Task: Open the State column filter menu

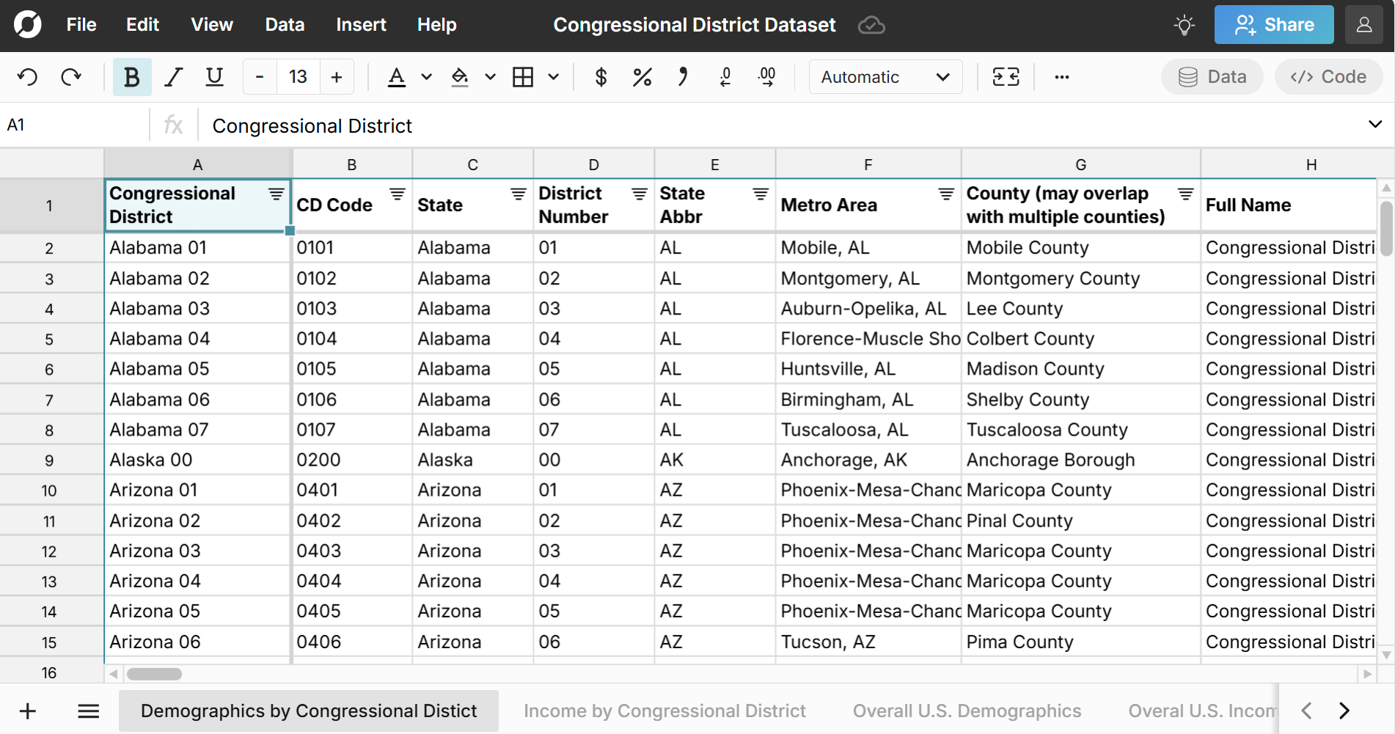Action: pos(518,194)
